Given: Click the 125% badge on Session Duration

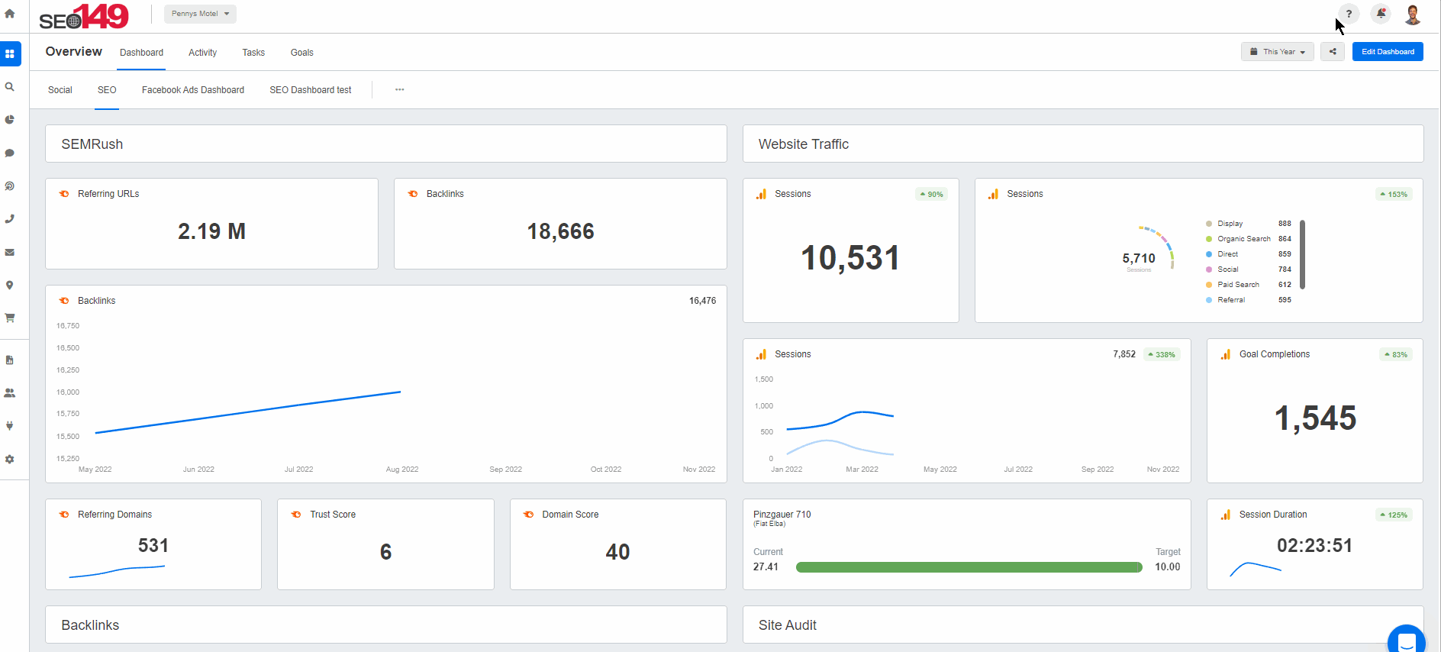Looking at the screenshot, I should tap(1394, 515).
